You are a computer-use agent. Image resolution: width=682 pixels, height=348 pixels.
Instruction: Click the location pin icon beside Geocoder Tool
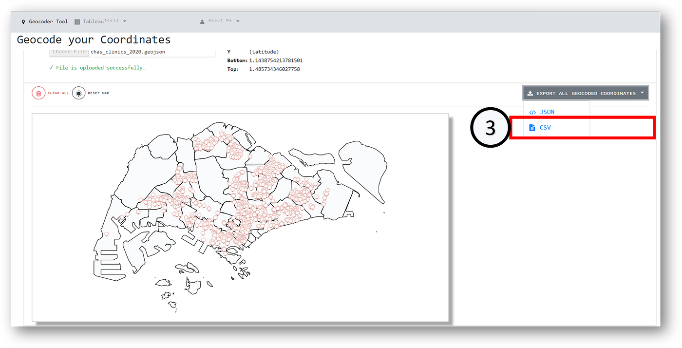pos(23,21)
